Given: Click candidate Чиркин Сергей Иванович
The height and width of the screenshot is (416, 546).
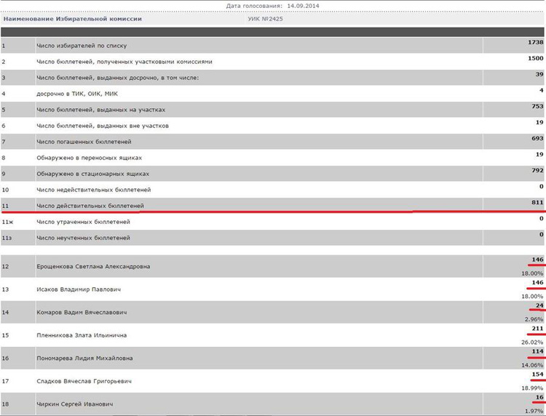Looking at the screenshot, I should pos(76,404).
